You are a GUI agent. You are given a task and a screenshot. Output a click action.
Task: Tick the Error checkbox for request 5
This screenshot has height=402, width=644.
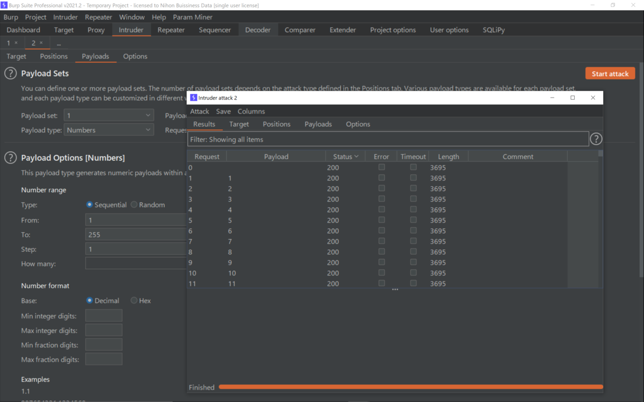(x=382, y=220)
